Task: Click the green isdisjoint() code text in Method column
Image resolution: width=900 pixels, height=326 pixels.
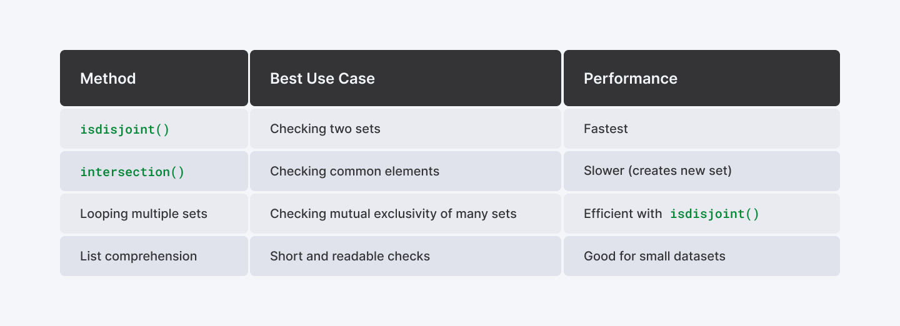Action: [125, 129]
